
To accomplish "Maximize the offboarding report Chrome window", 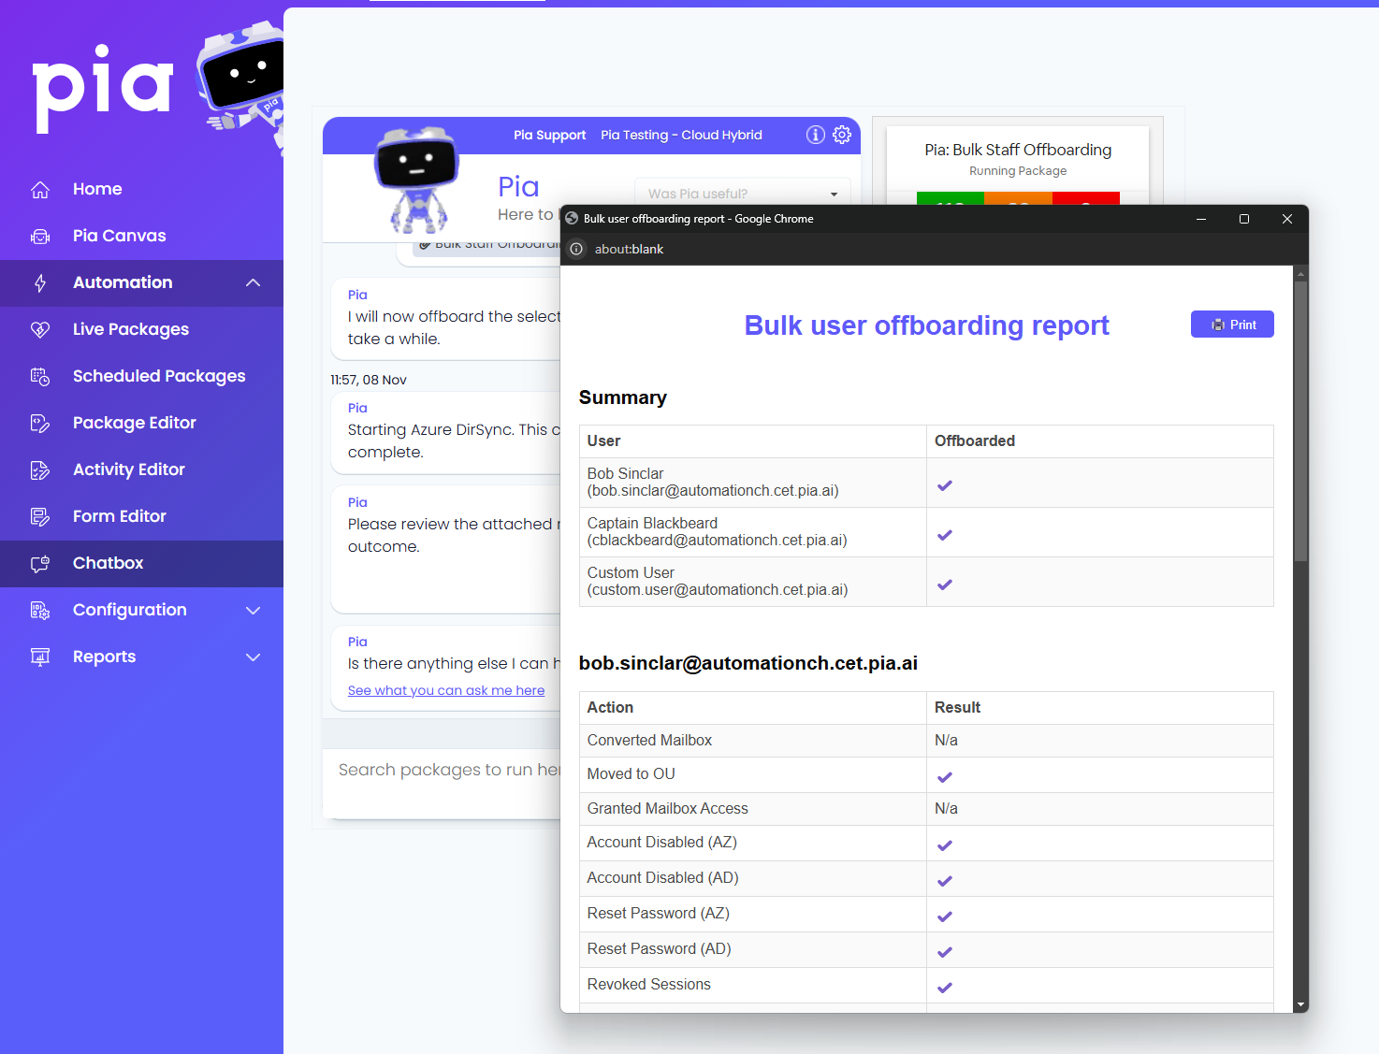I will pyautogui.click(x=1244, y=219).
